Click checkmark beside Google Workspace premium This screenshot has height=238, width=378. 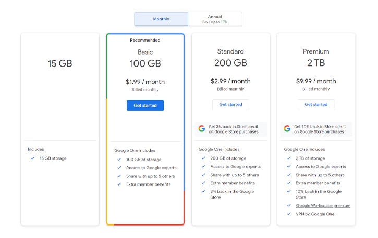(289, 206)
